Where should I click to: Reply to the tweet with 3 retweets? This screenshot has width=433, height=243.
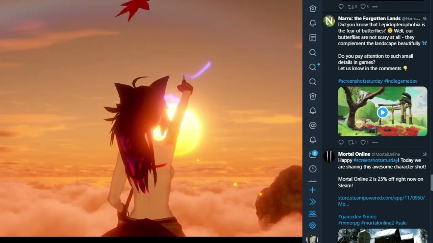(341, 7)
